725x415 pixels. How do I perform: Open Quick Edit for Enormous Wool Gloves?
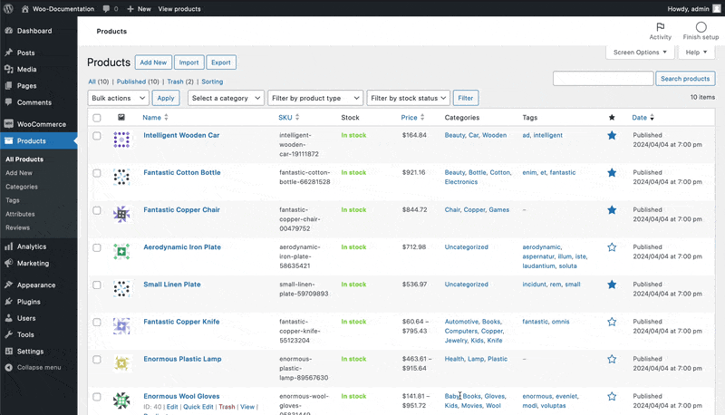click(x=198, y=407)
